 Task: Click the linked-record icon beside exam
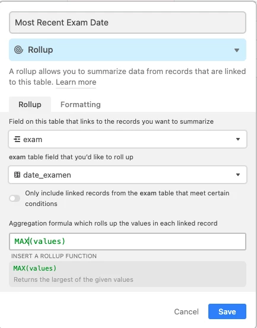17,139
